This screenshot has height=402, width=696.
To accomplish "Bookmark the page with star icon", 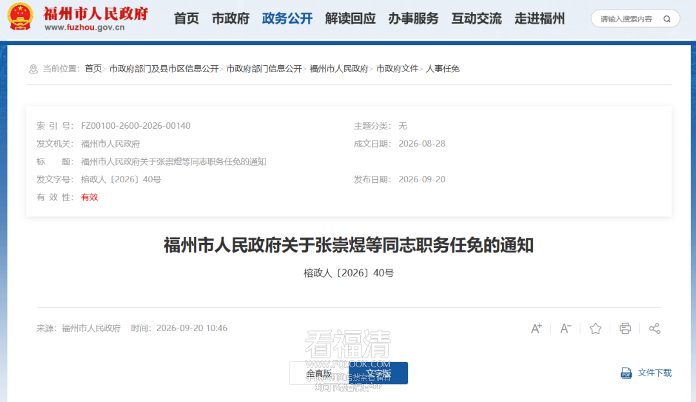I will [x=595, y=329].
